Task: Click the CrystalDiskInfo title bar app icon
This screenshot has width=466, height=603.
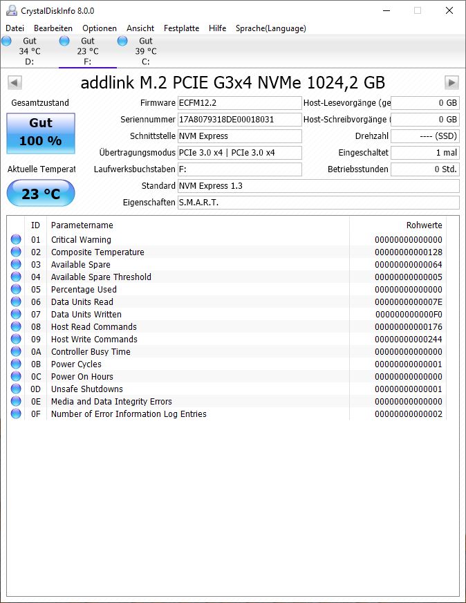Action: [x=12, y=11]
